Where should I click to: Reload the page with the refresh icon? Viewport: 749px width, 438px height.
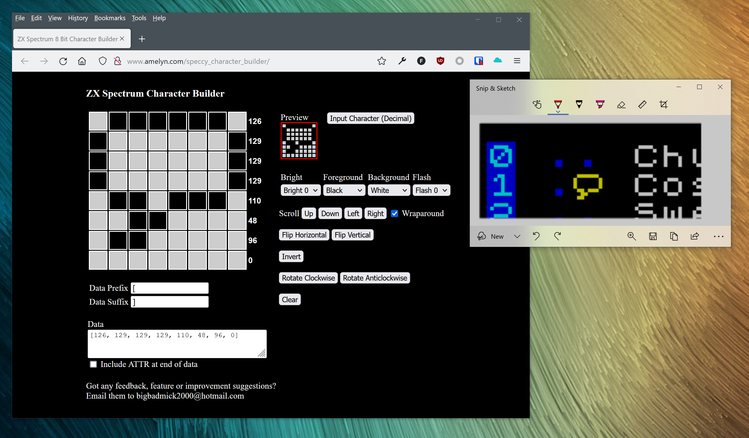[x=63, y=61]
